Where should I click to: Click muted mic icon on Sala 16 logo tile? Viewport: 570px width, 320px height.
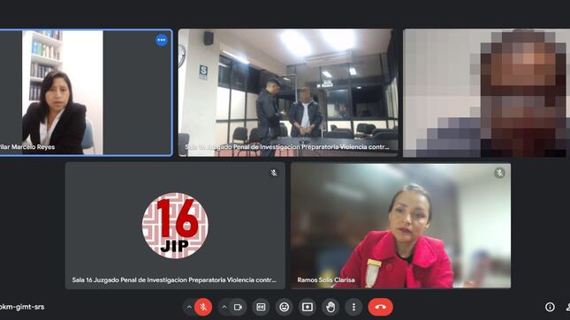tap(274, 173)
